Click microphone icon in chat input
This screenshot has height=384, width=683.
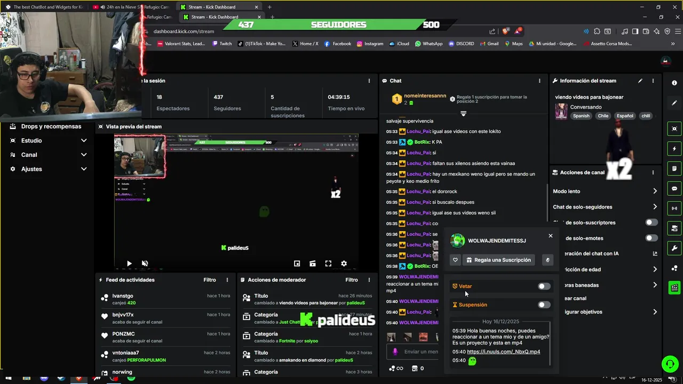click(x=395, y=351)
